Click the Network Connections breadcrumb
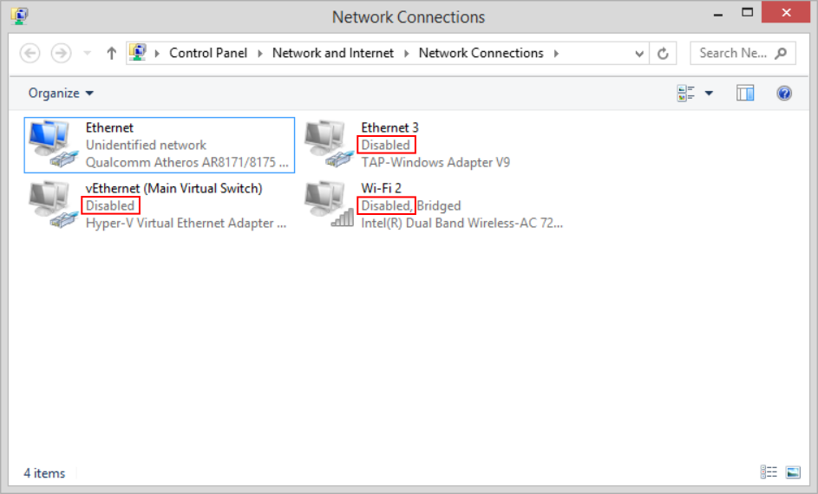 point(481,54)
